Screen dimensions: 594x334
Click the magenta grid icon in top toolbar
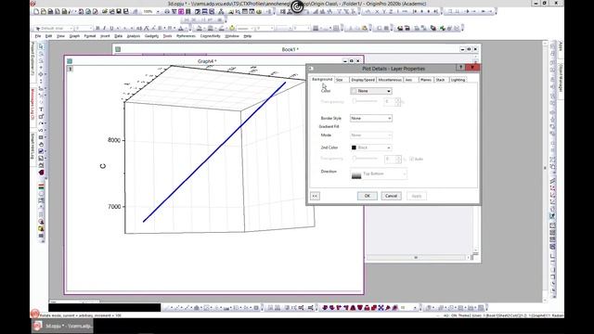pos(181,12)
